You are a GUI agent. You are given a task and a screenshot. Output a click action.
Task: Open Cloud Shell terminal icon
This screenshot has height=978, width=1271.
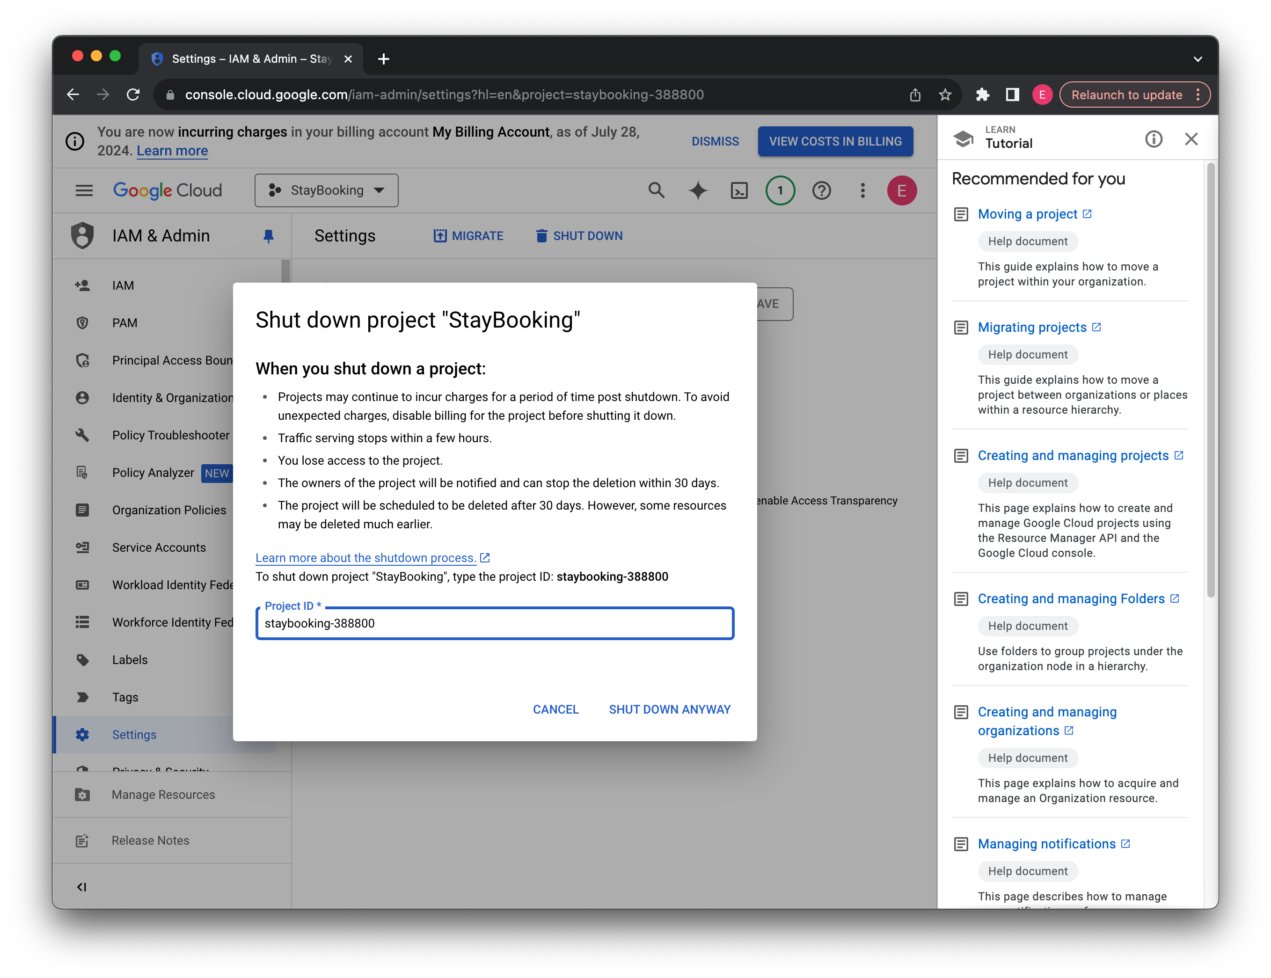[x=738, y=190]
